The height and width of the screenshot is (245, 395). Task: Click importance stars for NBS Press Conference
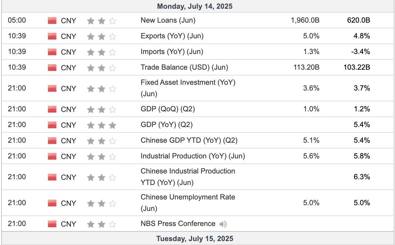coord(102,224)
